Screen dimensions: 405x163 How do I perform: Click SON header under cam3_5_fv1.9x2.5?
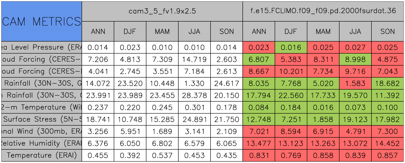(x=227, y=31)
